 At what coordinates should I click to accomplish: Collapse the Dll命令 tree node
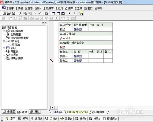4,41
